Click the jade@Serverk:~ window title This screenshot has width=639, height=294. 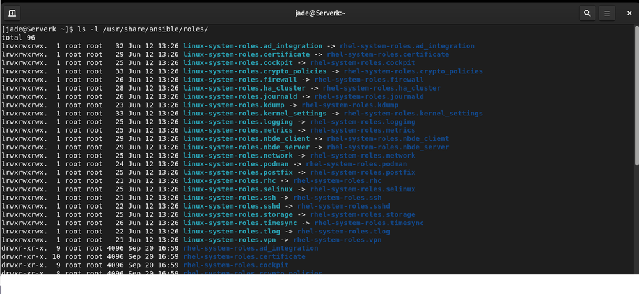click(x=320, y=13)
